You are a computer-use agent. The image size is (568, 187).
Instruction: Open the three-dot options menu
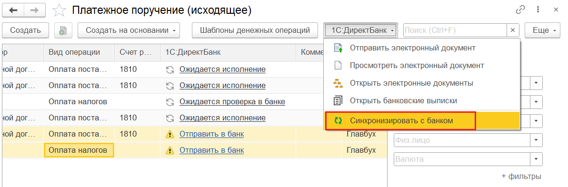tap(538, 10)
